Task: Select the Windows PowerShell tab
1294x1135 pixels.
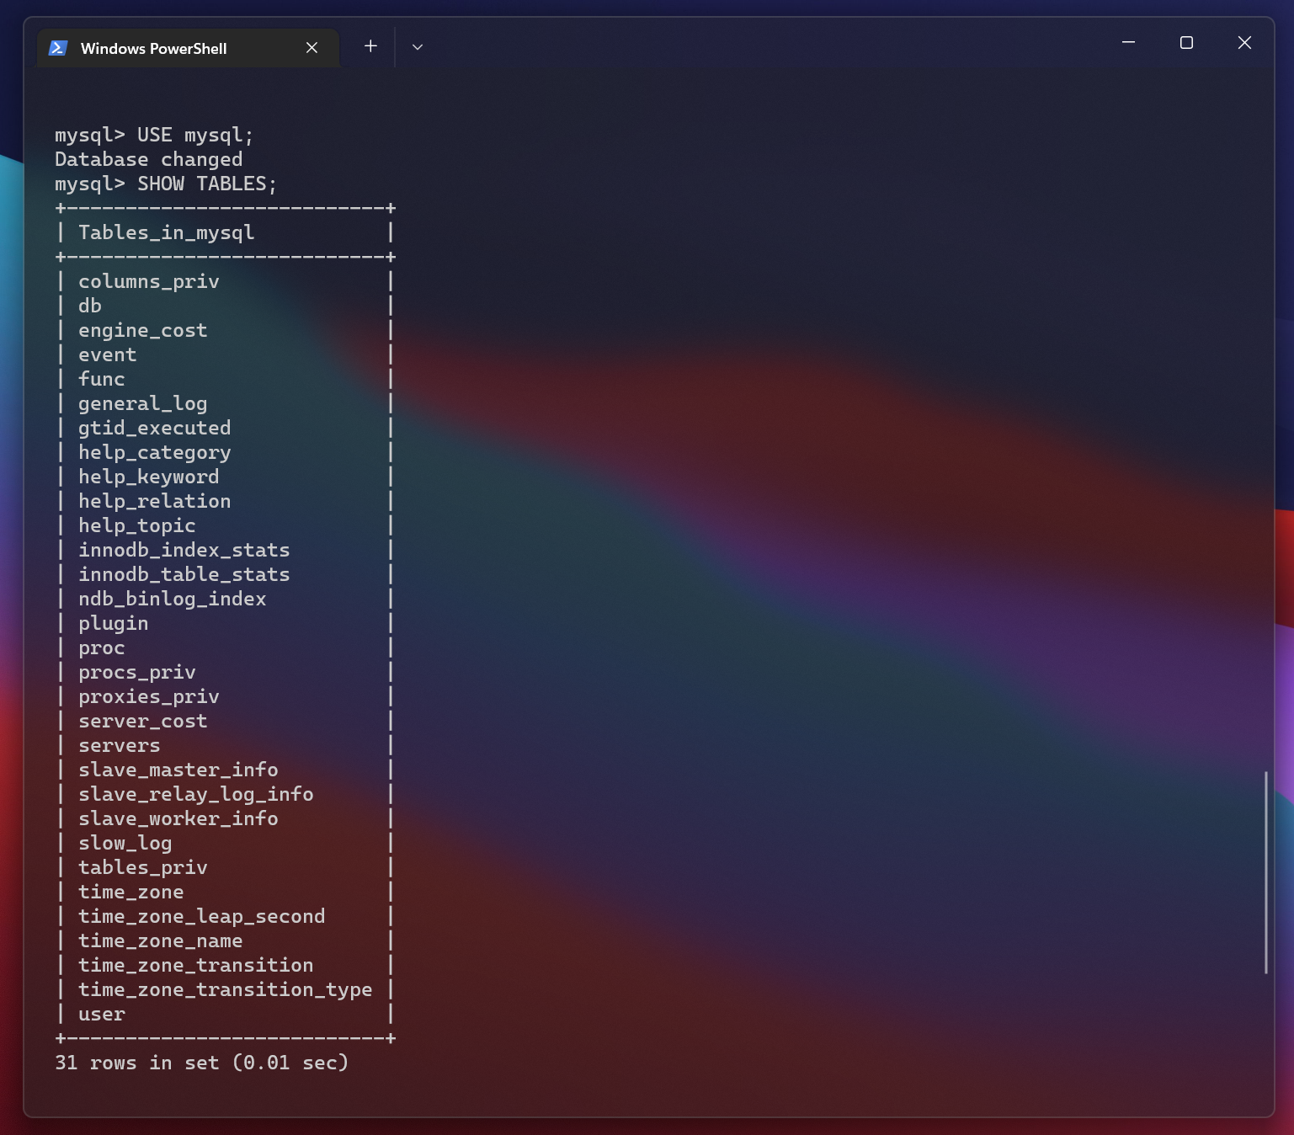Action: pyautogui.click(x=153, y=49)
